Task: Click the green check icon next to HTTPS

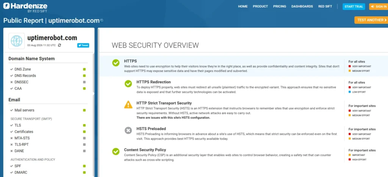Action: pos(116,63)
